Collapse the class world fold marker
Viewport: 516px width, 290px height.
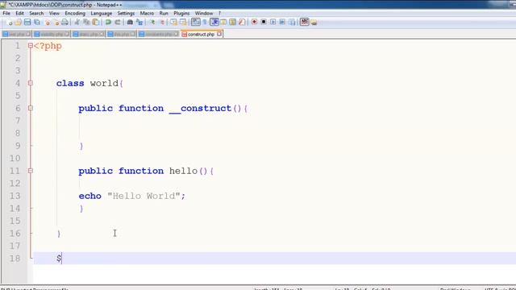[x=31, y=83]
